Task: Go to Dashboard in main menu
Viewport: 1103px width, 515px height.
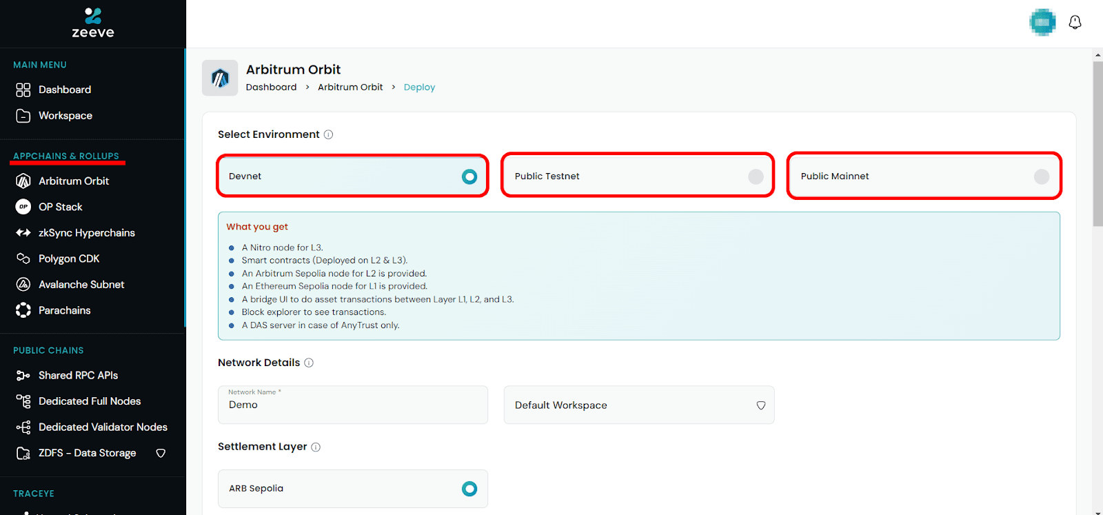Action: 65,90
